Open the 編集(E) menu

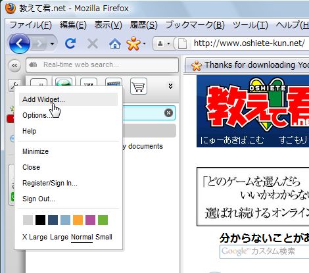click(x=73, y=25)
